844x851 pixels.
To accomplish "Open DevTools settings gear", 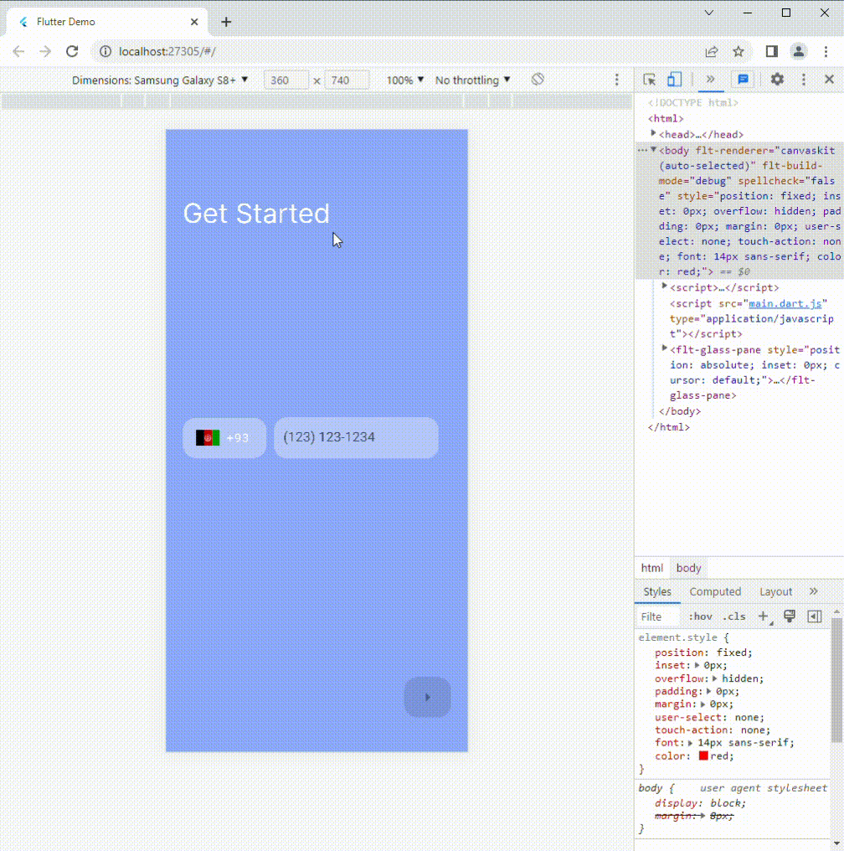I will point(777,80).
